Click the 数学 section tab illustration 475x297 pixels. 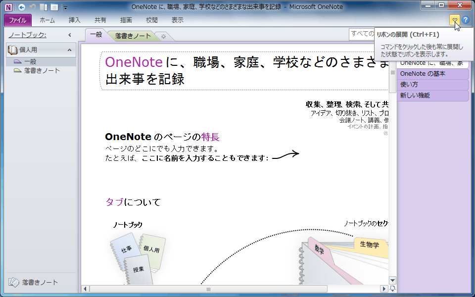coord(319,250)
